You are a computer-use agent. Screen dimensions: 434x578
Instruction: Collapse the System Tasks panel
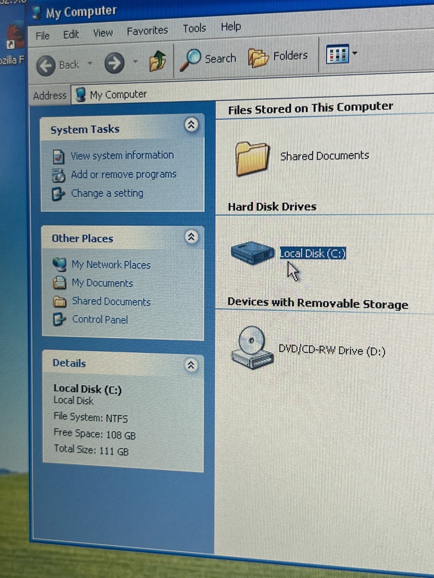[x=191, y=125]
